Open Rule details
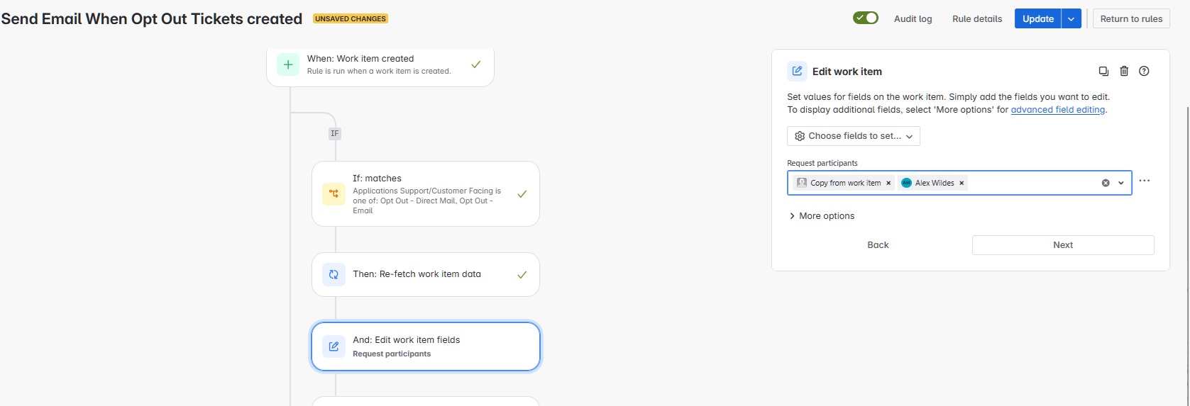 977,19
